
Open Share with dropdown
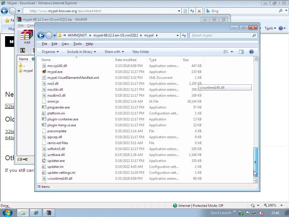(114, 52)
